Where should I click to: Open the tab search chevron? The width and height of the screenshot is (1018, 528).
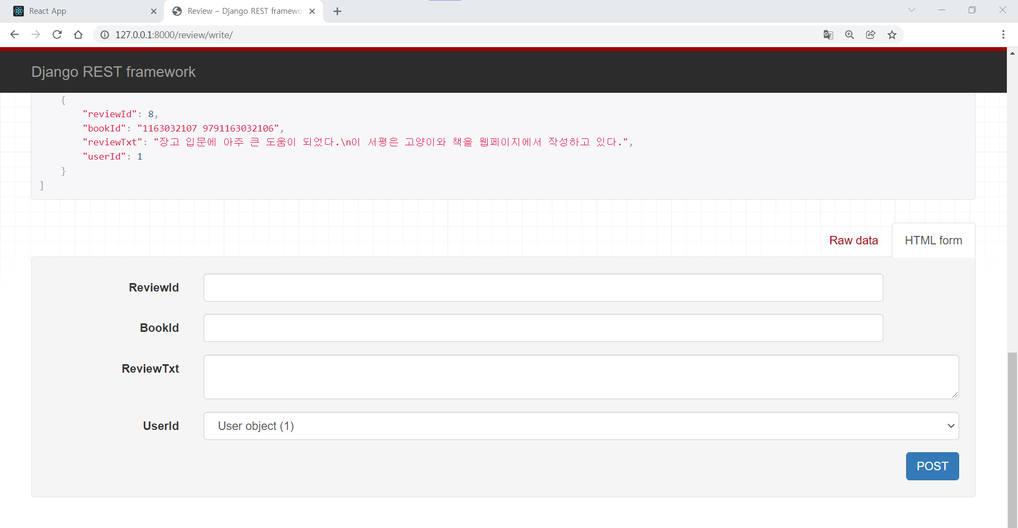911,10
